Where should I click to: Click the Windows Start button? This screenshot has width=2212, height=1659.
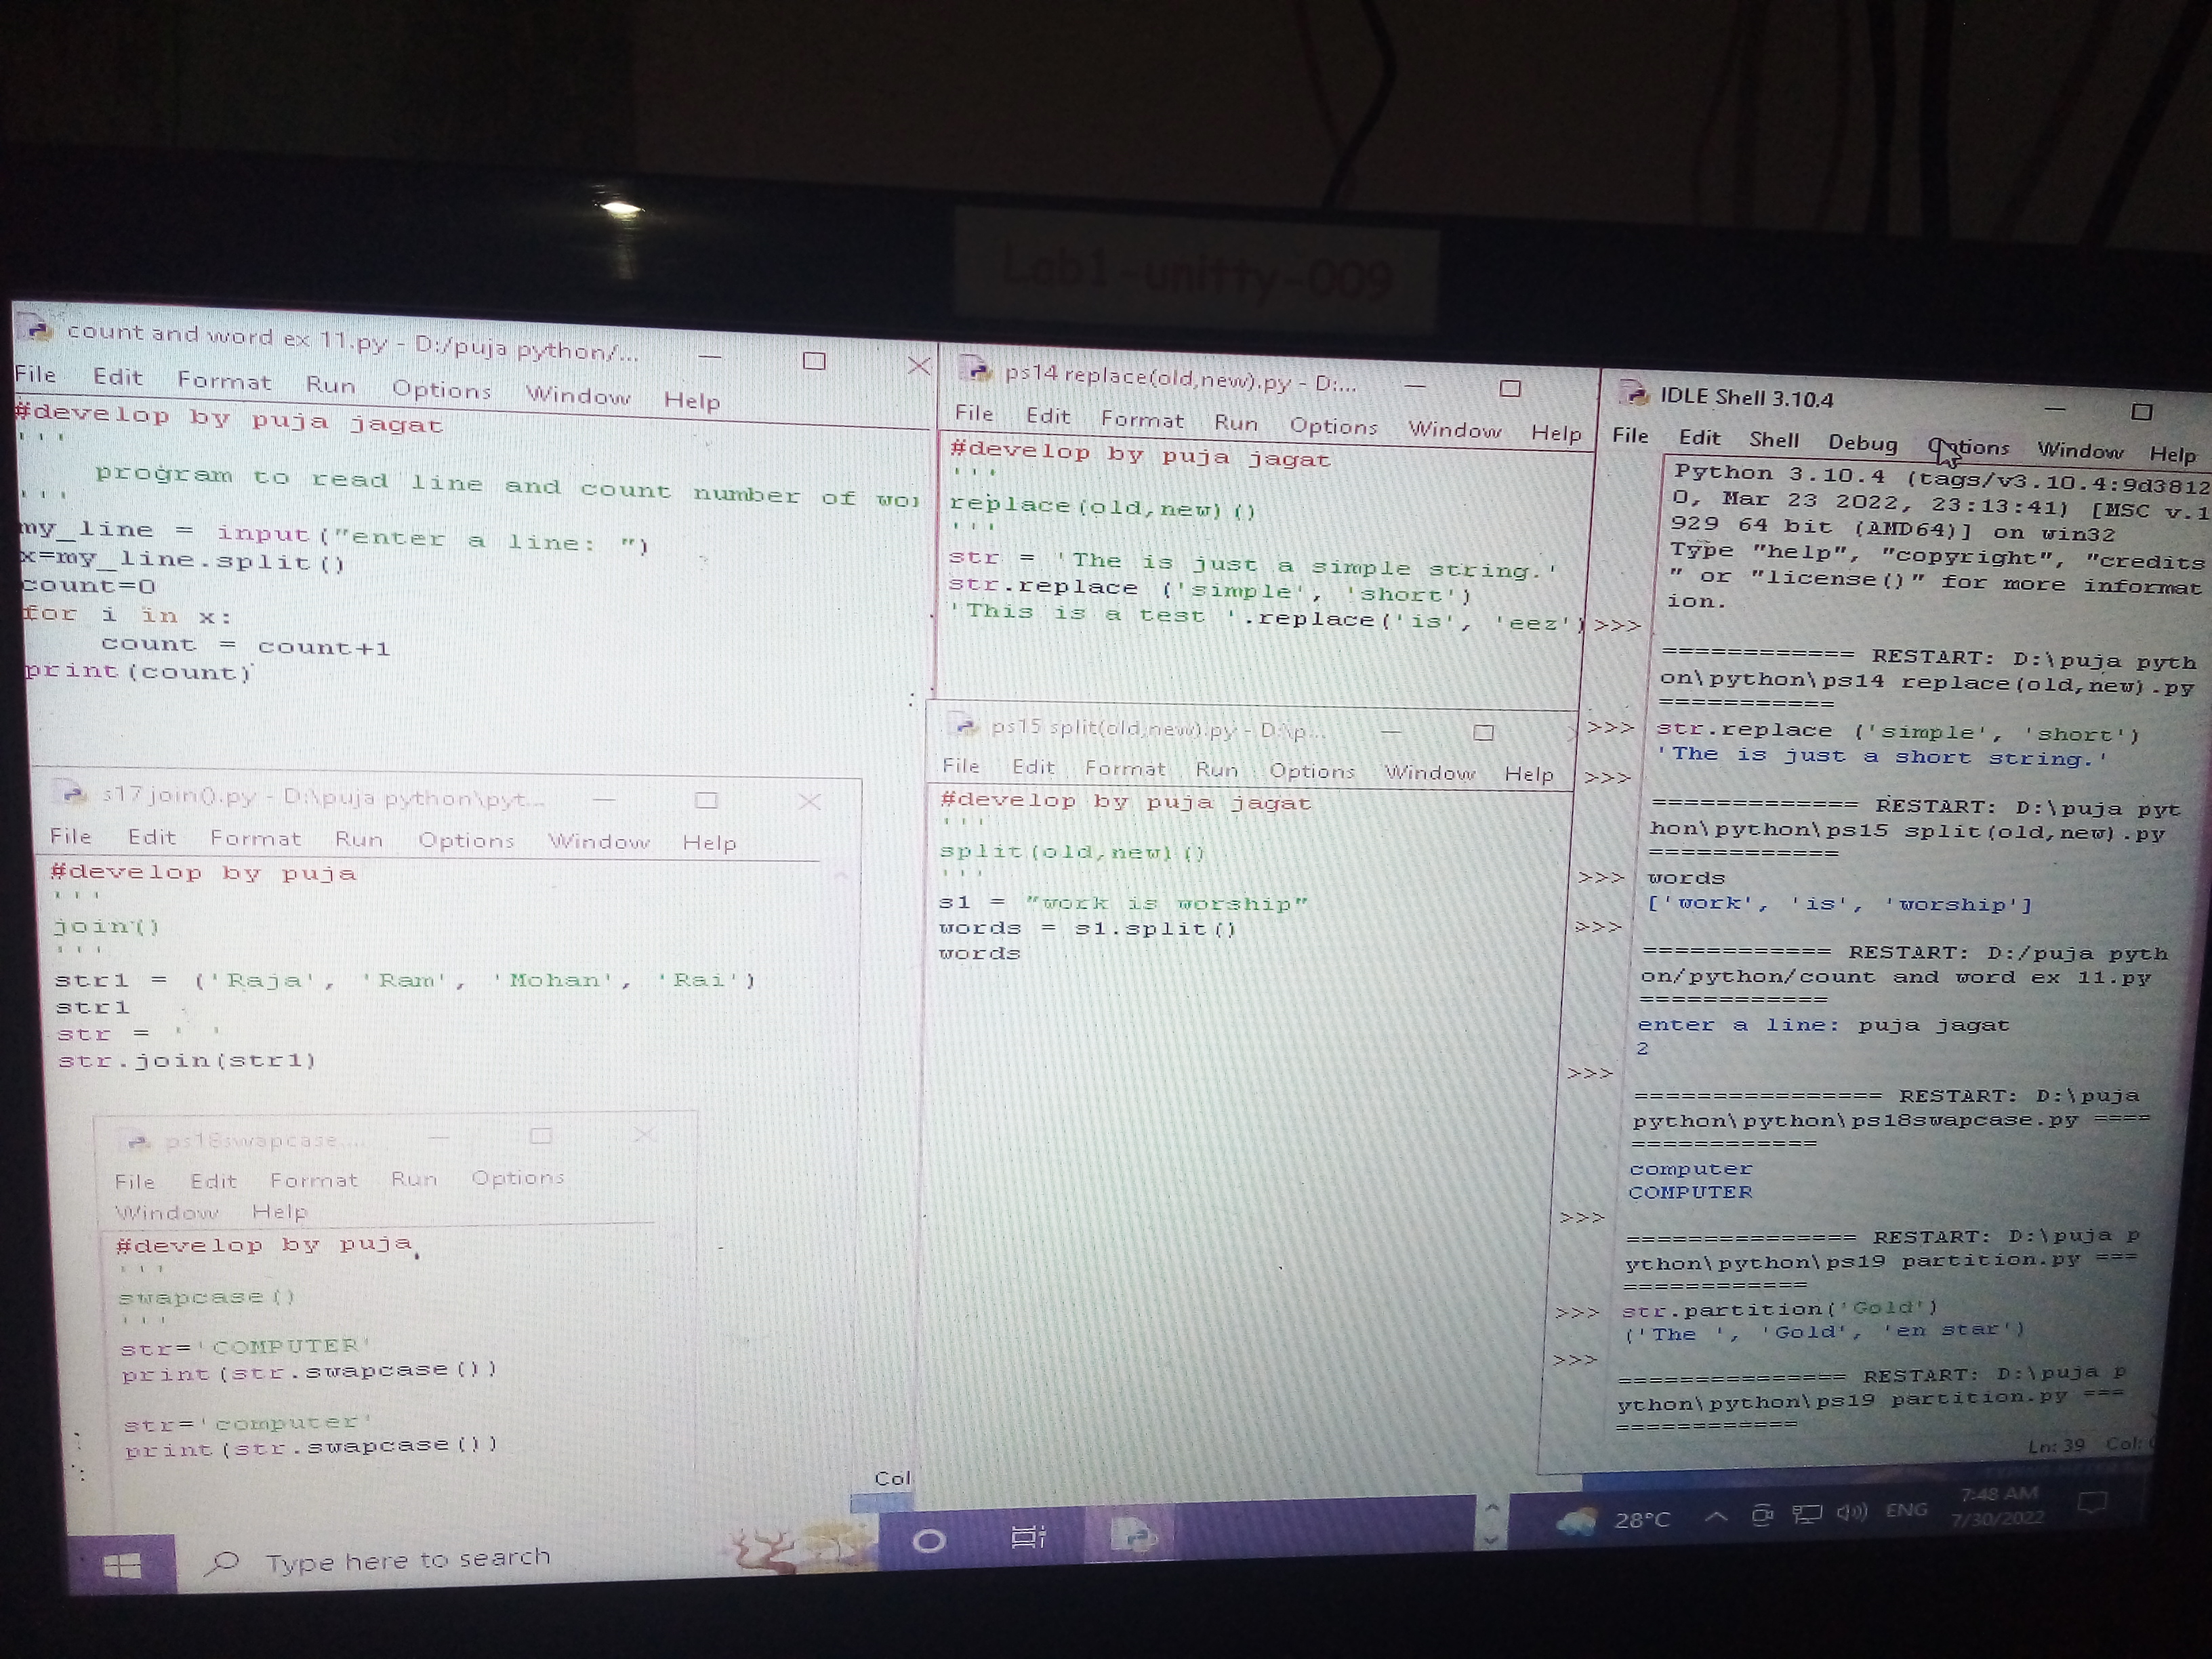click(x=122, y=1566)
